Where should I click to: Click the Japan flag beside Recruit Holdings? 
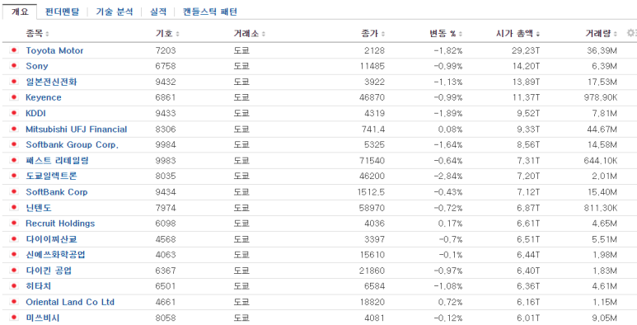coord(14,224)
